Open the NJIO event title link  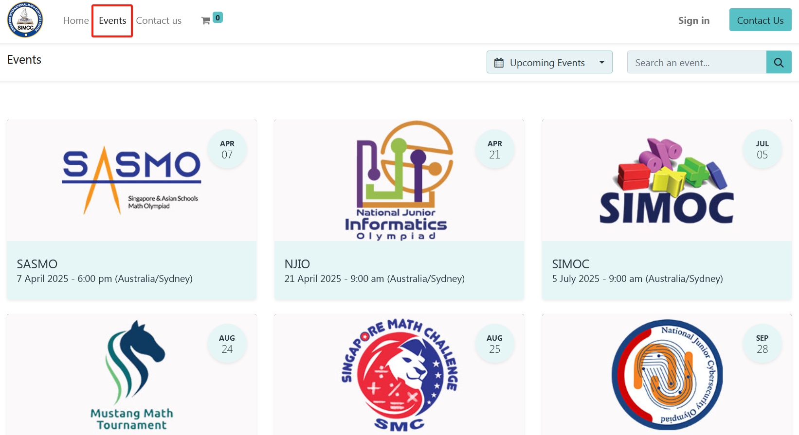pos(297,264)
